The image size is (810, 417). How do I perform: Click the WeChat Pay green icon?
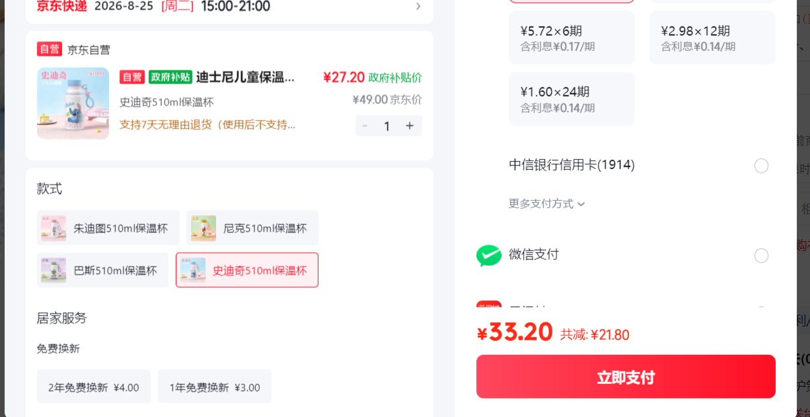coord(489,255)
